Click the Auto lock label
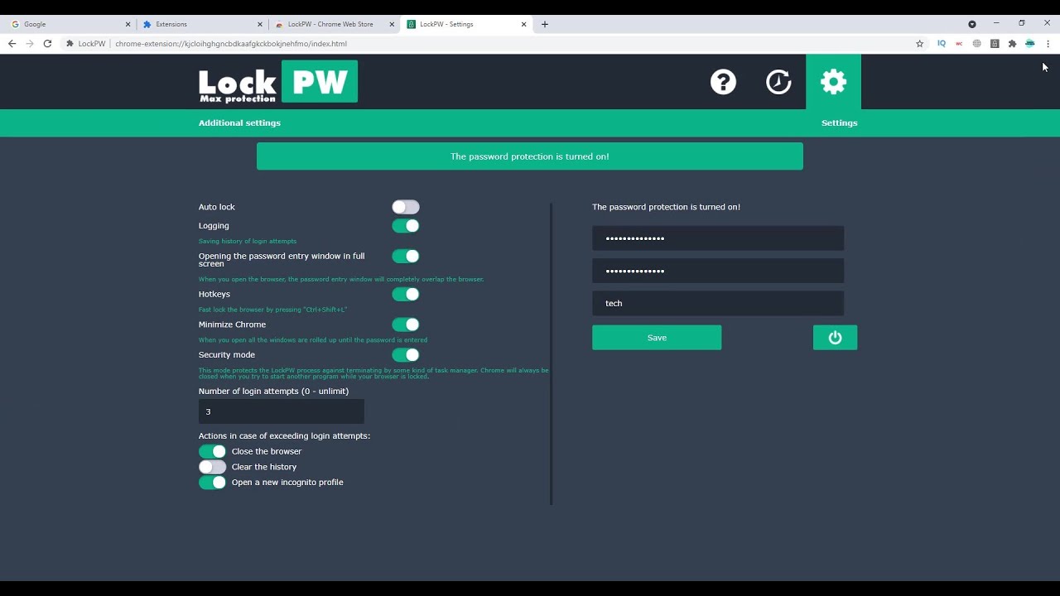 pyautogui.click(x=217, y=207)
